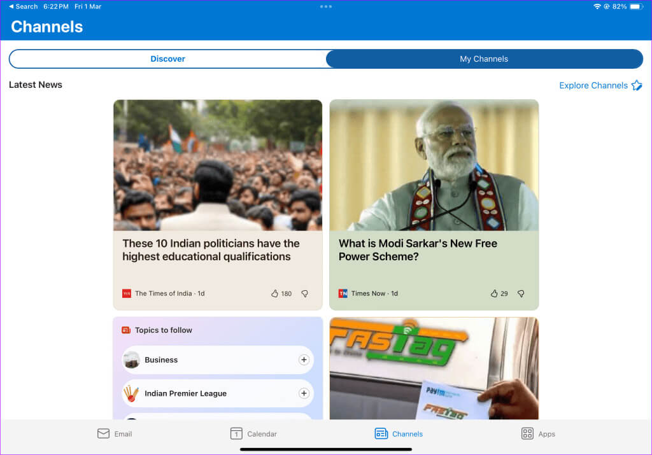Select the Indian Premier League topic row

tap(218, 393)
